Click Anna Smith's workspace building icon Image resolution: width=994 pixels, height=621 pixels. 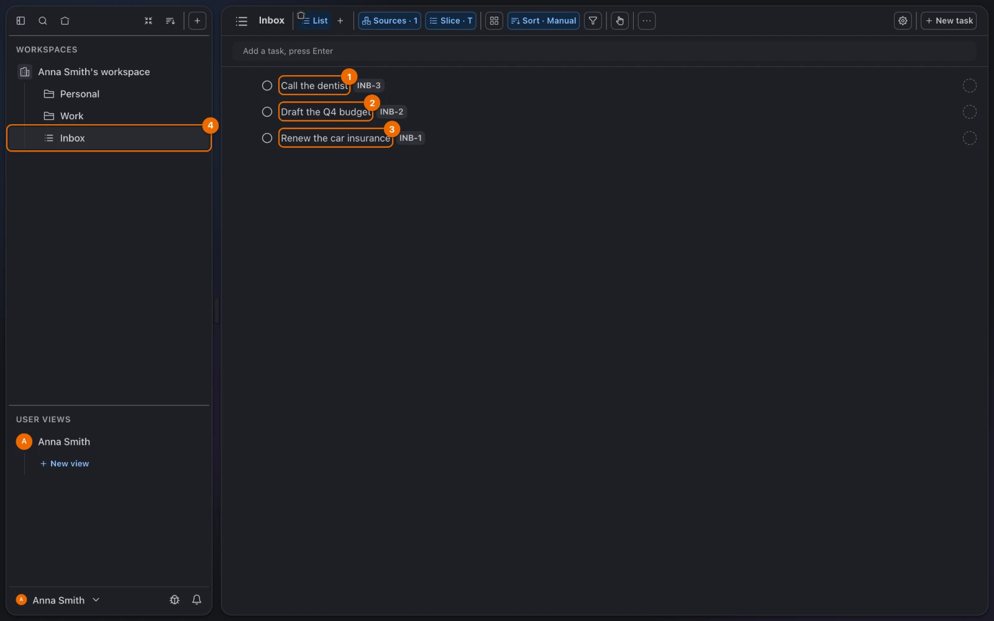click(x=24, y=72)
